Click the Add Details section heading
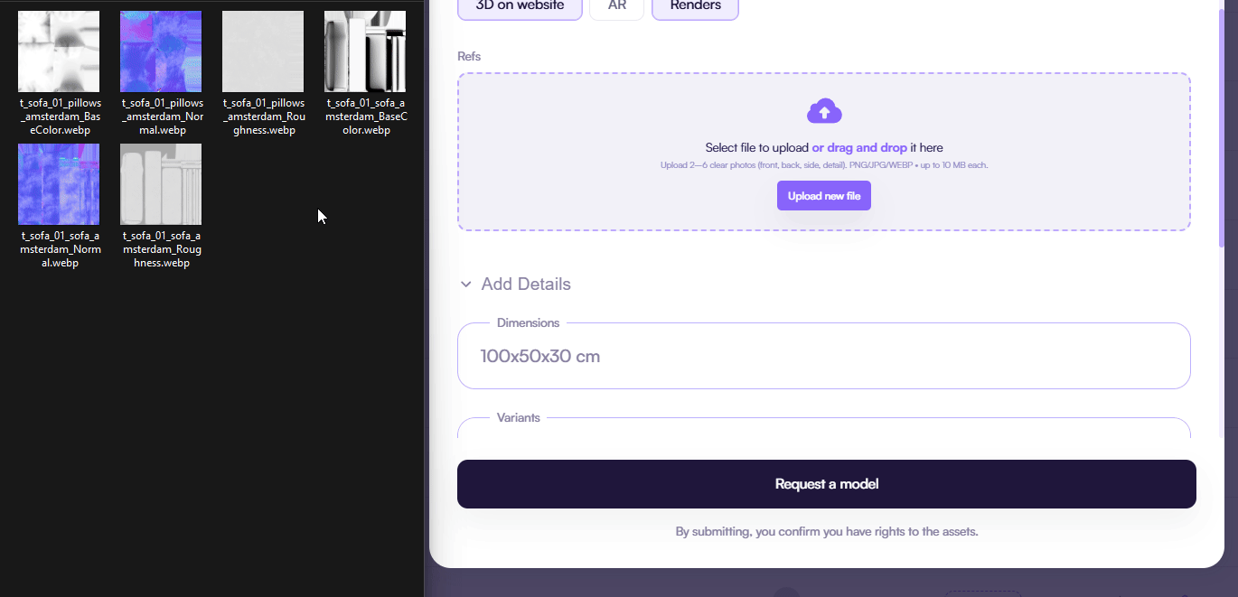1238x597 pixels. tap(526, 285)
